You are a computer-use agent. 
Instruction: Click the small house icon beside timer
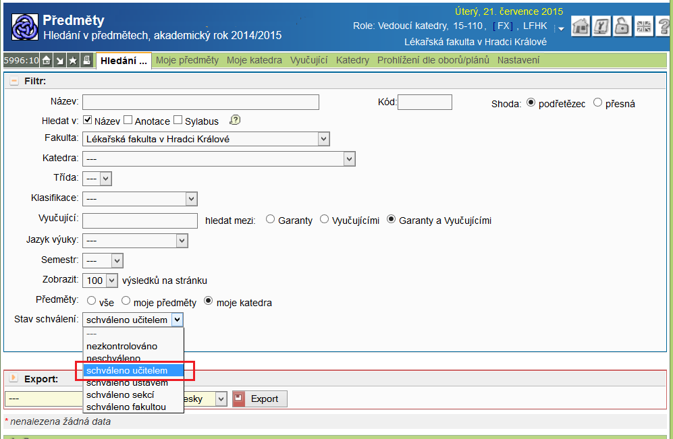47,61
